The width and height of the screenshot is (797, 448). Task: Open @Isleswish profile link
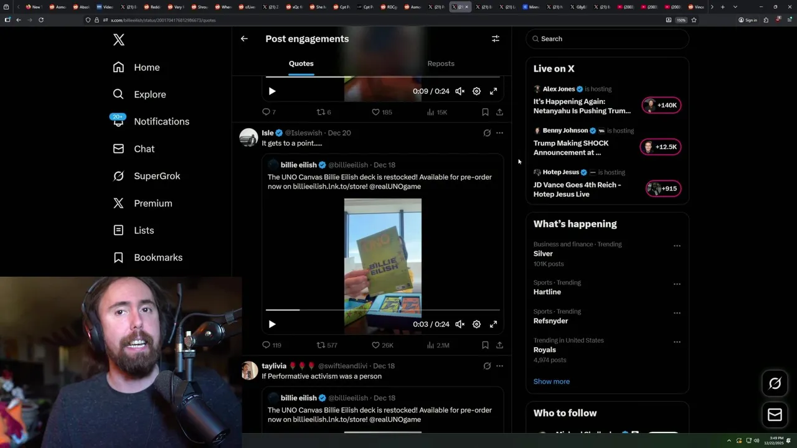pos(304,133)
